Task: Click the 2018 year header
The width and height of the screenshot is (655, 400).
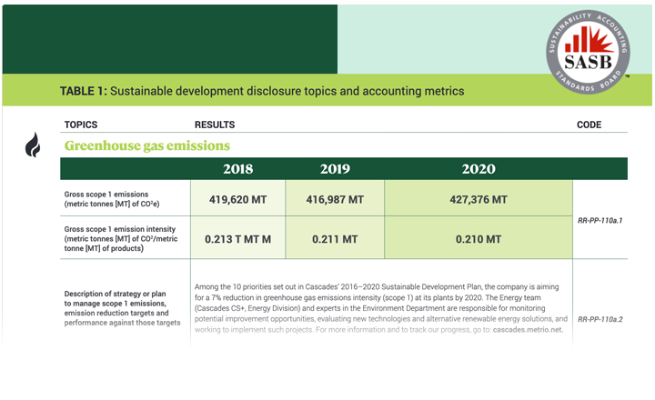Action: 237,169
